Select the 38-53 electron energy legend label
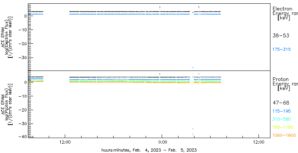Screen dimensions: 298x153 click(281, 35)
